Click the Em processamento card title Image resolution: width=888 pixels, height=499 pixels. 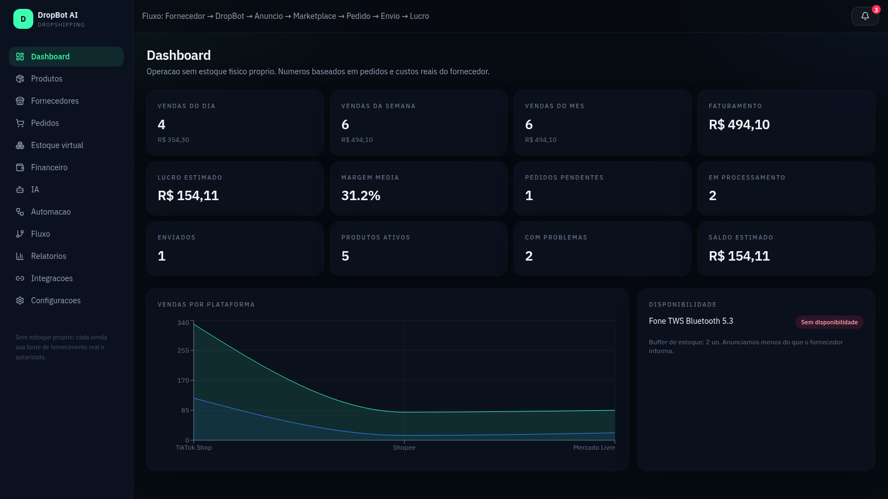click(747, 177)
